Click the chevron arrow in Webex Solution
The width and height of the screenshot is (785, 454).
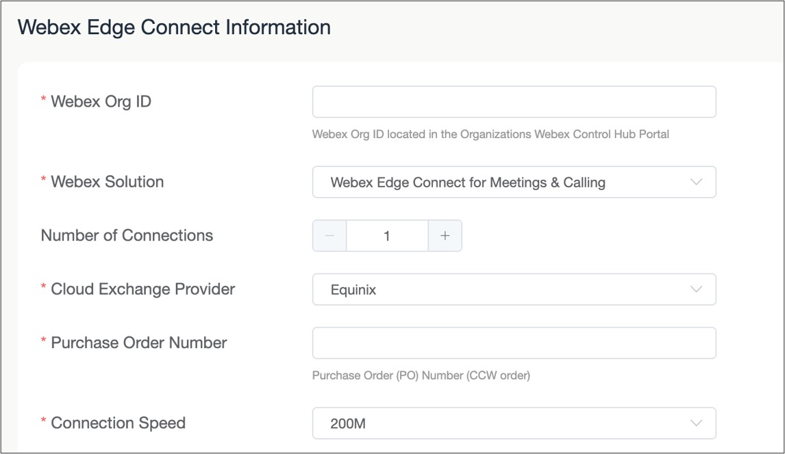pos(697,183)
